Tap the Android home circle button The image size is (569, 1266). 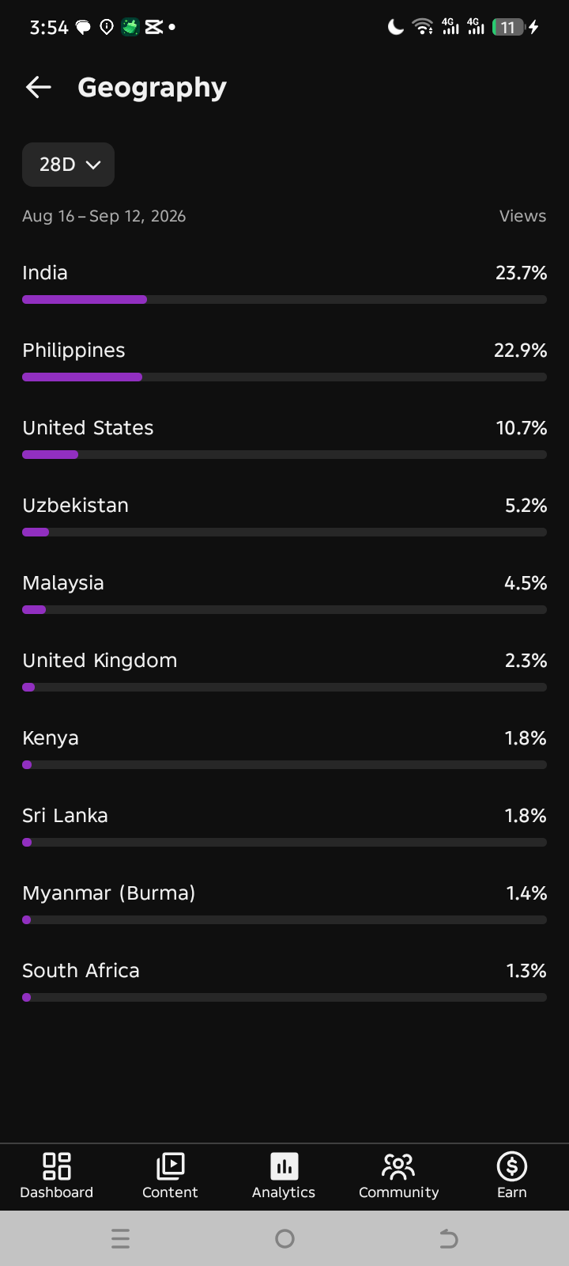coord(284,1238)
